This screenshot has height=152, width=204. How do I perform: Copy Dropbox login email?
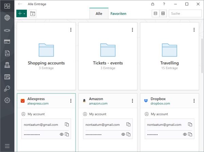pos(190,124)
